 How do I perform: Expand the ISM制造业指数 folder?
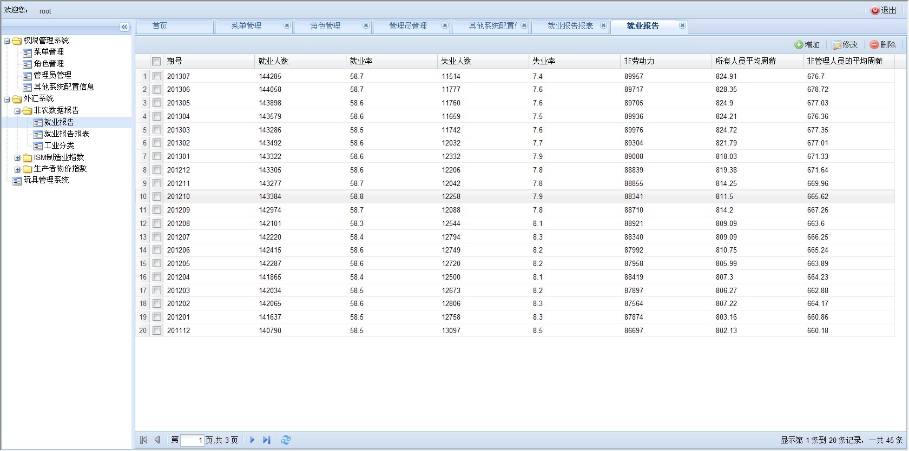pos(17,158)
